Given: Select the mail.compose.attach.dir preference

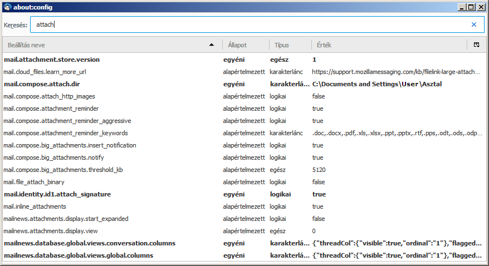Looking at the screenshot, I should point(244,84).
